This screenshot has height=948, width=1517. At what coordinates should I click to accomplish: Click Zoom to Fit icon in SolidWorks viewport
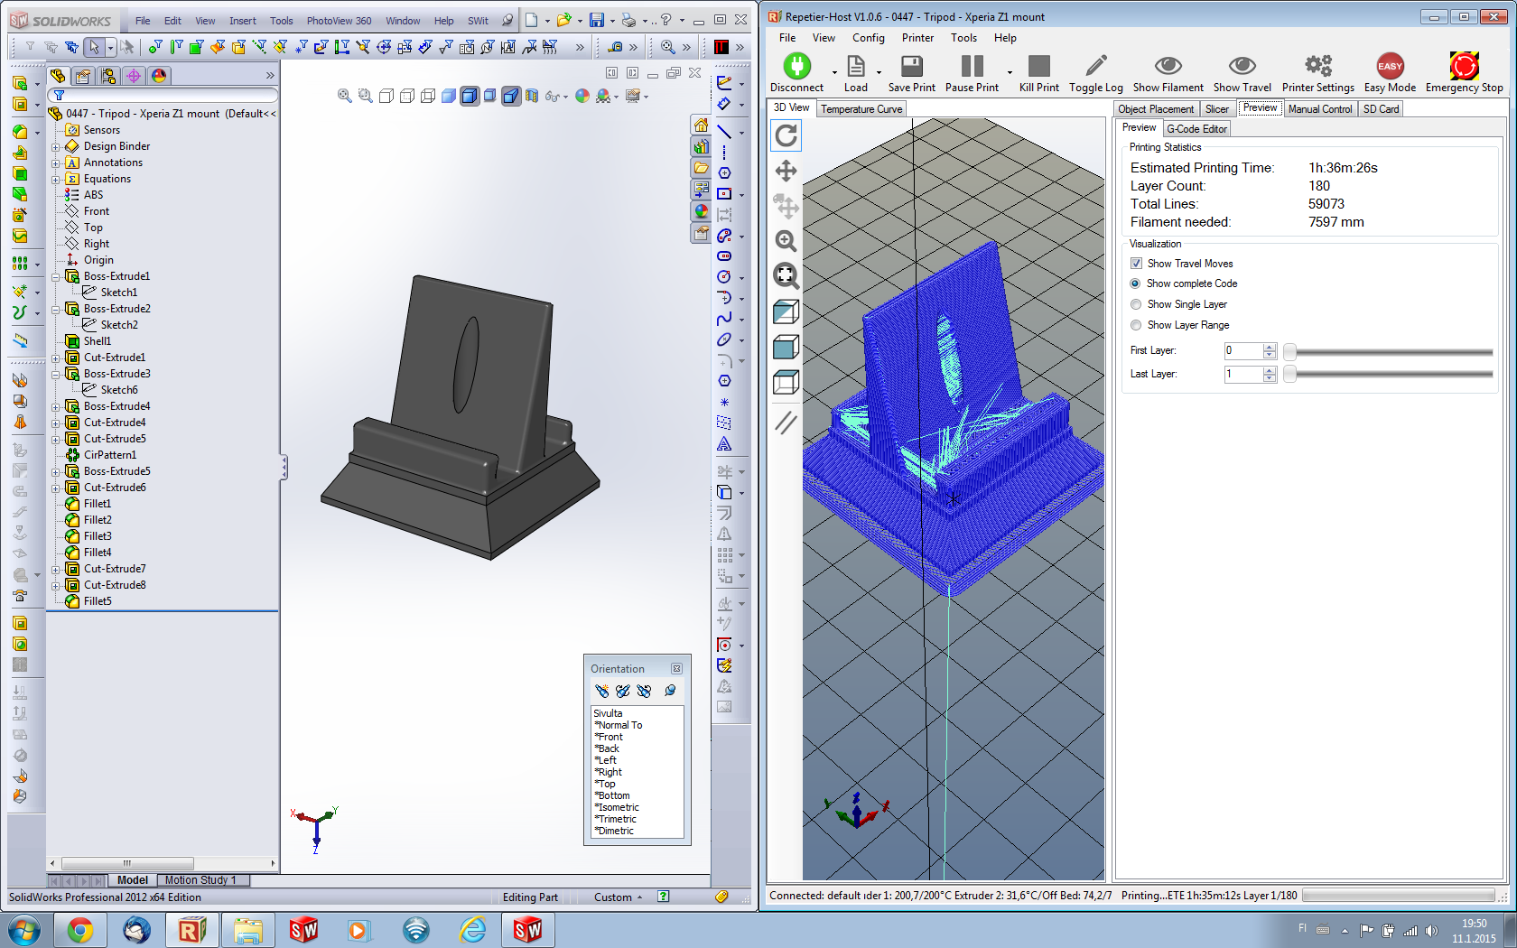click(x=344, y=96)
